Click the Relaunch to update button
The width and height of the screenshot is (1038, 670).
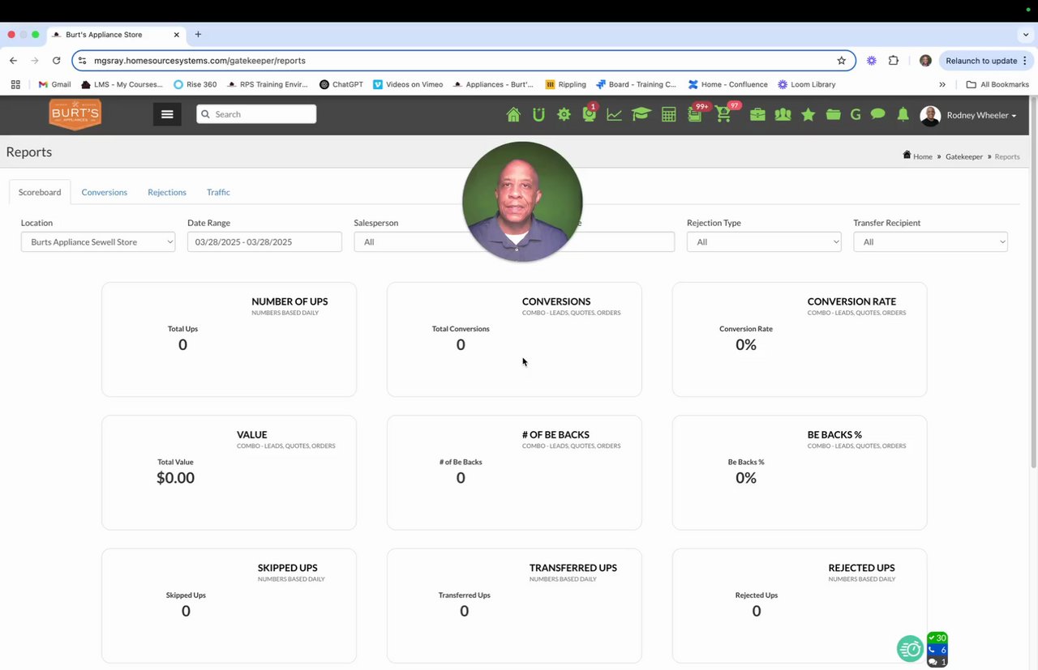pos(986,61)
